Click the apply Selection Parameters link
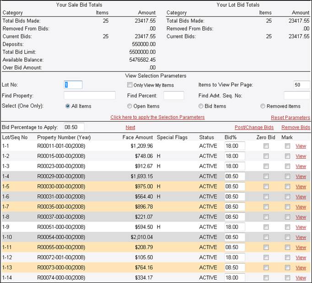 [157, 117]
